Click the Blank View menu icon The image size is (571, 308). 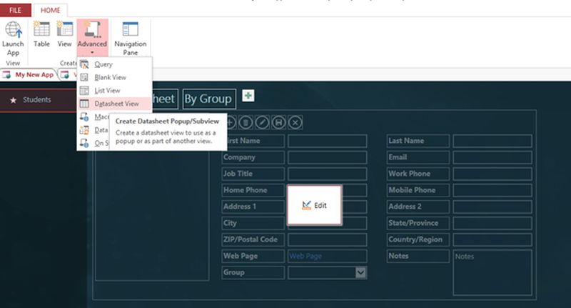point(84,78)
